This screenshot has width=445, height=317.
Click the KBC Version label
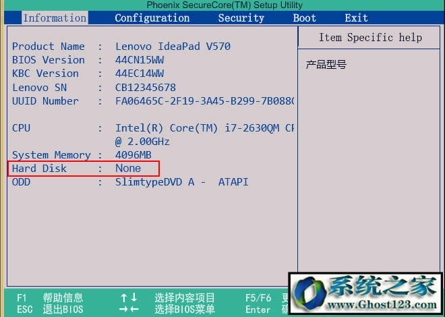pyautogui.click(x=45, y=74)
